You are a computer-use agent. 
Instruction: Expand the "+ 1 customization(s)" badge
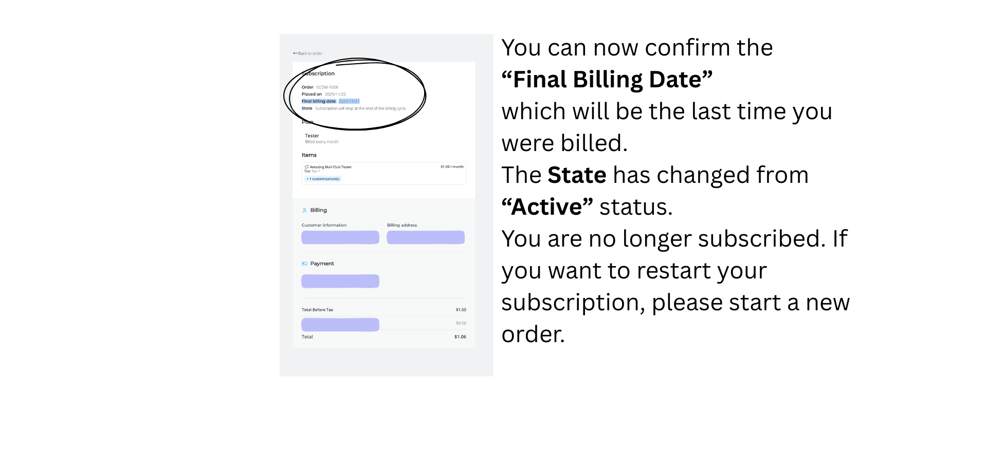click(323, 179)
